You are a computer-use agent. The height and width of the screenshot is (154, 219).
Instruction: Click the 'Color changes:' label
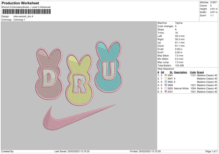coord(165,26)
